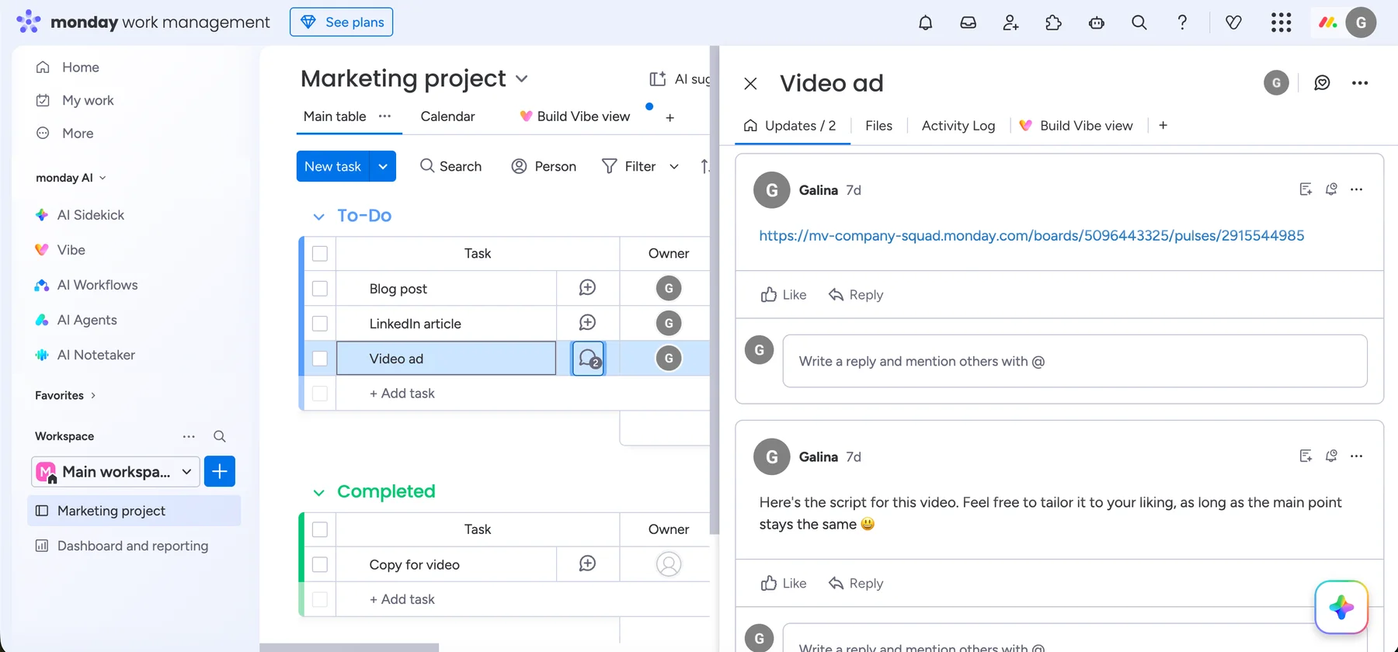Click the sort arrow icon next to Filter
This screenshot has height=652, width=1398.
point(704,166)
